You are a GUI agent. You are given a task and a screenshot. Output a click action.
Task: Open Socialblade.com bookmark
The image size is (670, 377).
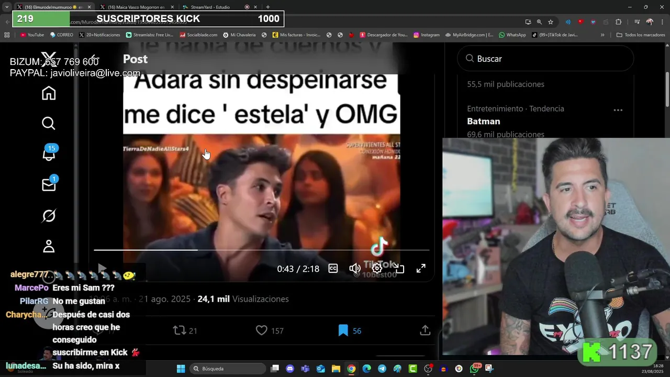[x=198, y=35]
